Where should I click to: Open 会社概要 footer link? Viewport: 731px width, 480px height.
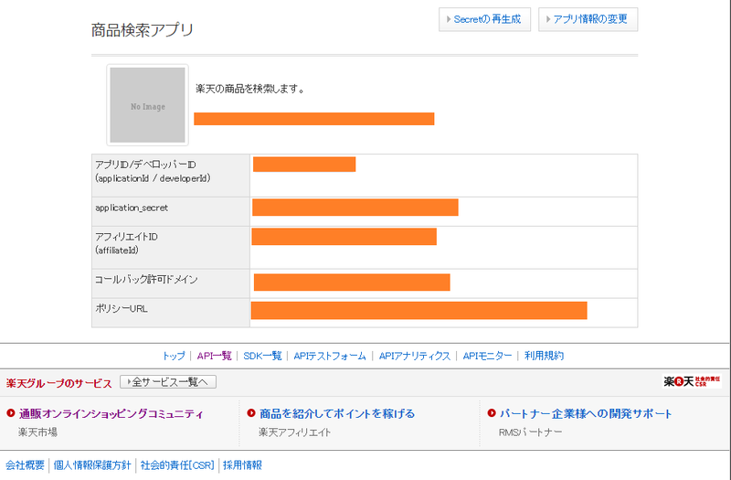pyautogui.click(x=25, y=465)
